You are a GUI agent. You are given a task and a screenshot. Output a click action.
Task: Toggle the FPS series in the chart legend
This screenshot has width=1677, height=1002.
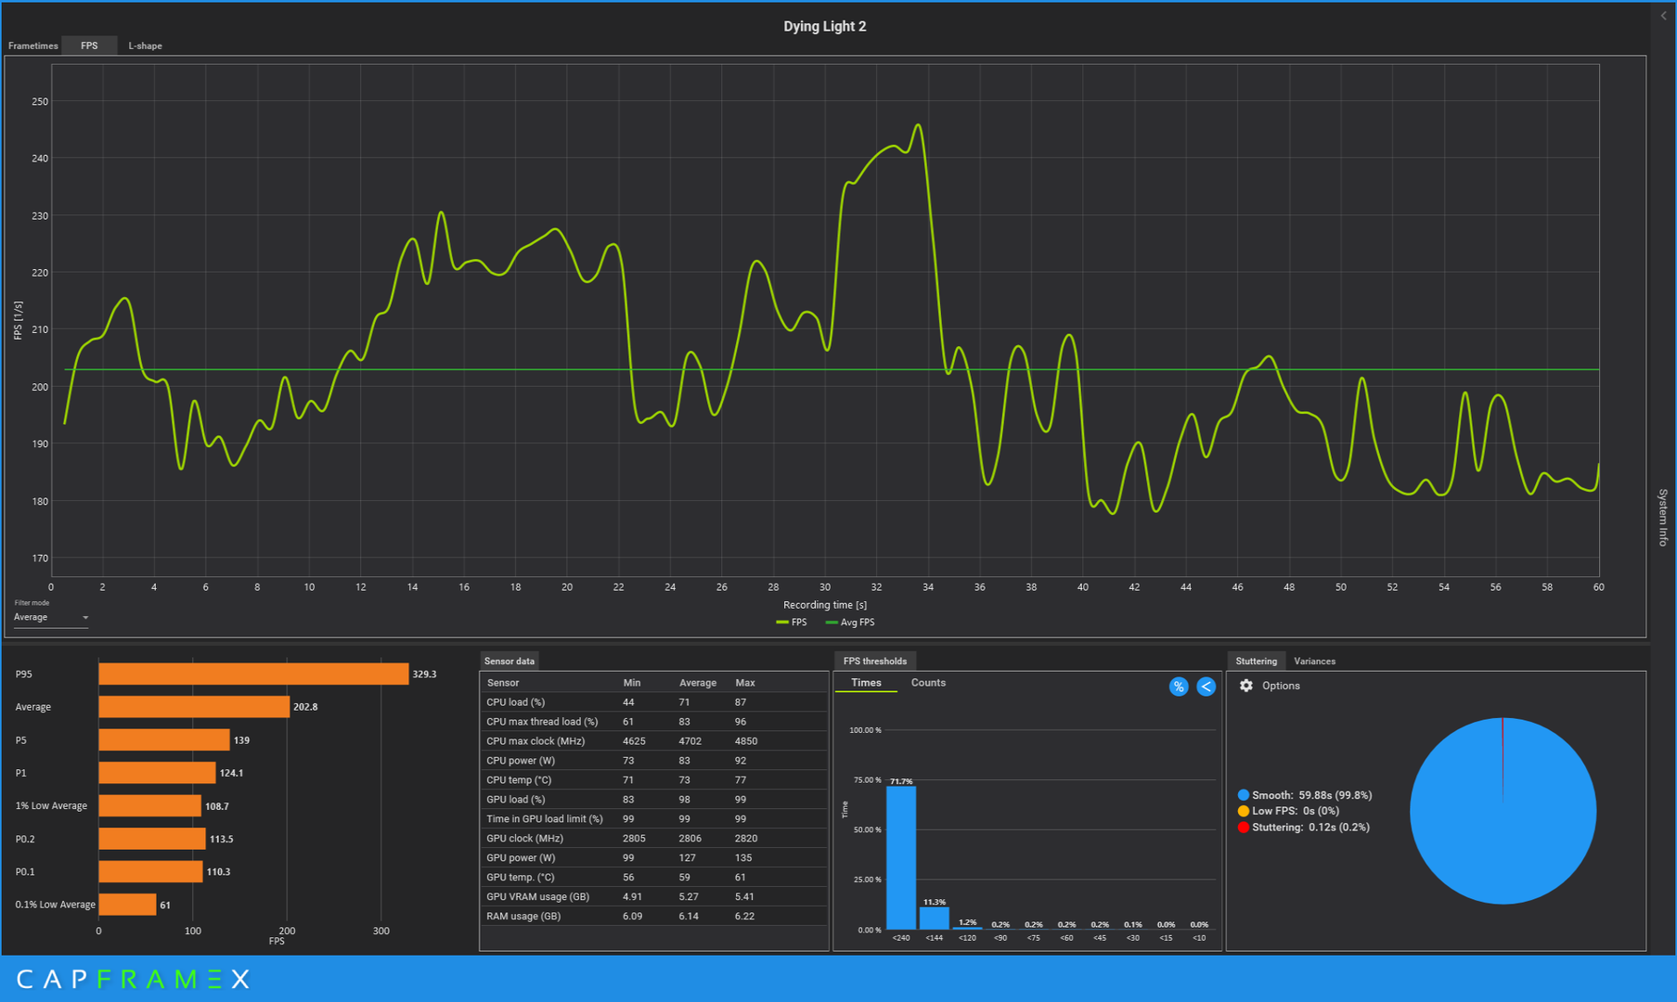[792, 623]
